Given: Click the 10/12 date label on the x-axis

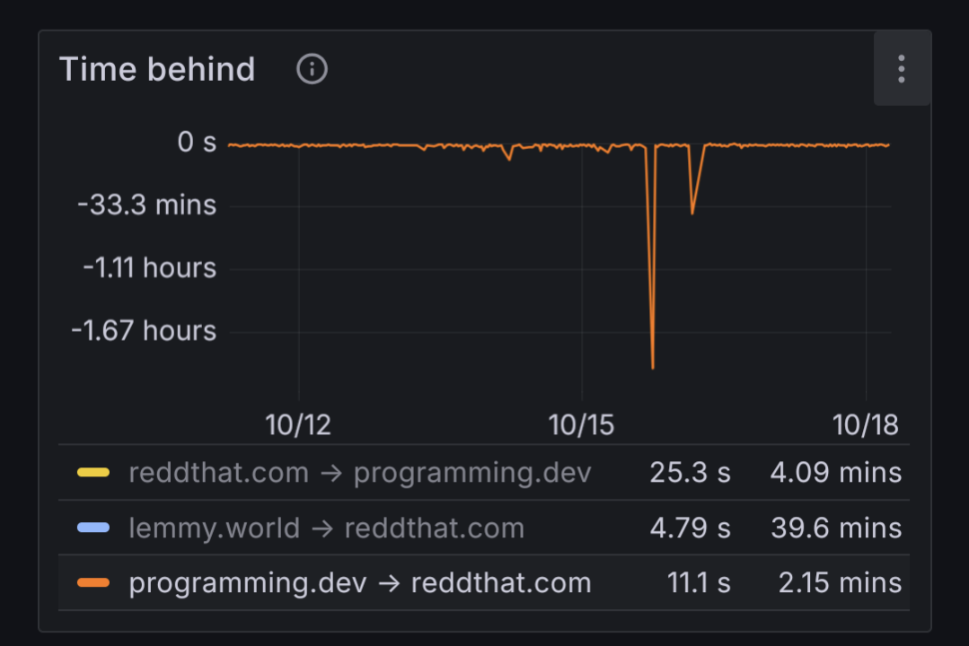Looking at the screenshot, I should tap(298, 424).
